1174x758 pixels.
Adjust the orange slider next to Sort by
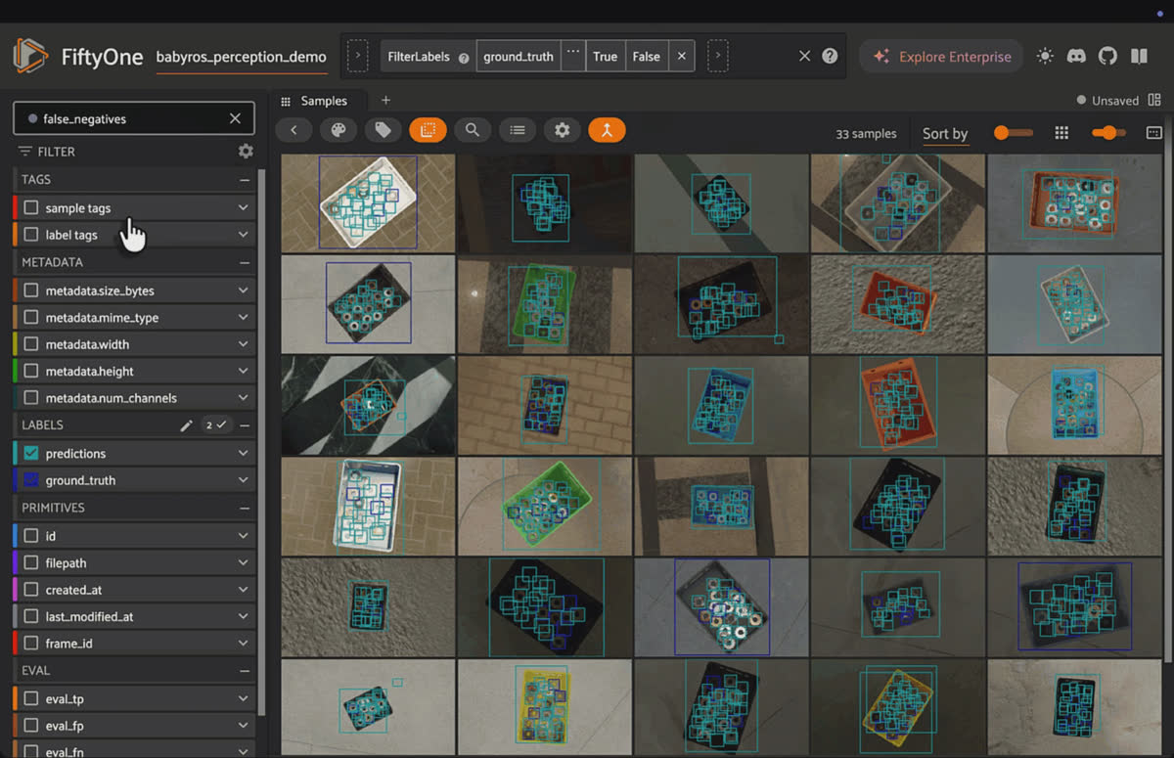pos(1013,133)
